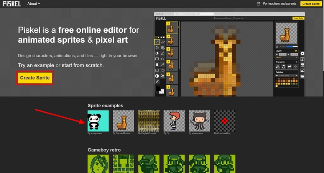Select the Circle shape tool

click(163, 59)
